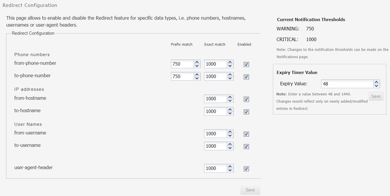Screen dimensions: 390x196
Task: Uncheck Enabled for to-hostname
Action: [246, 112]
